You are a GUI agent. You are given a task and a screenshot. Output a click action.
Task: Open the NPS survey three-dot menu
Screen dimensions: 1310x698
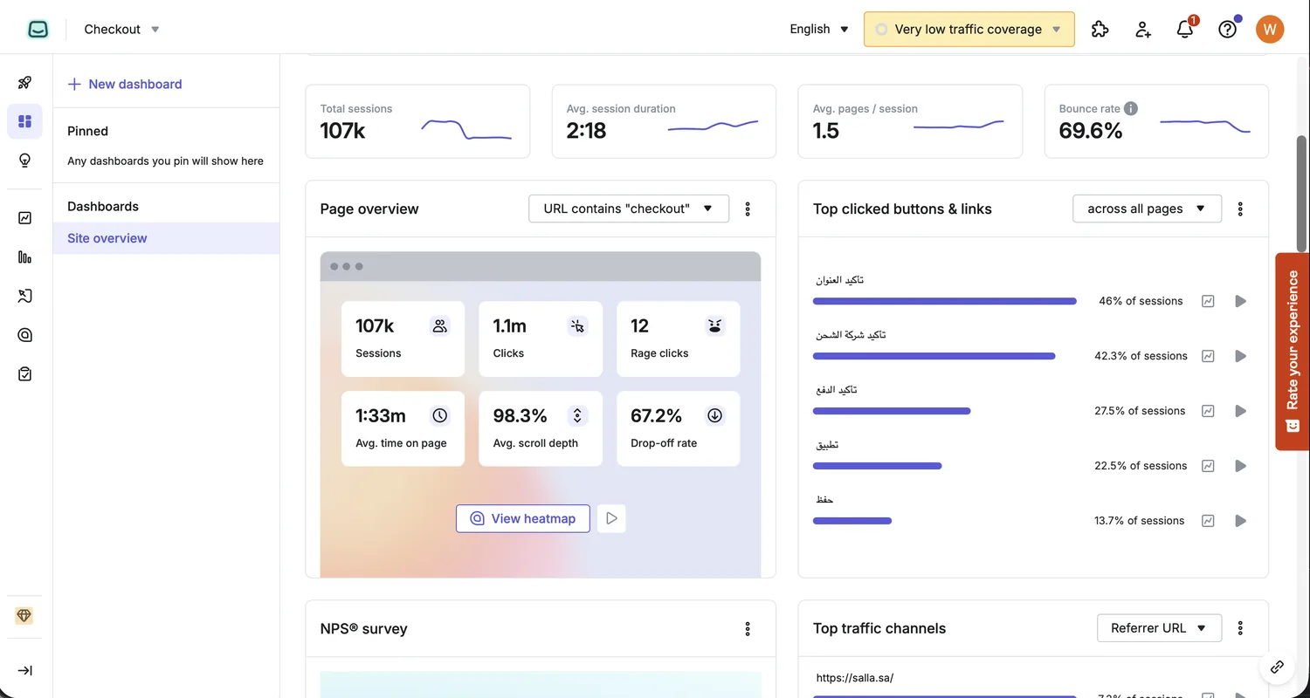tap(748, 628)
